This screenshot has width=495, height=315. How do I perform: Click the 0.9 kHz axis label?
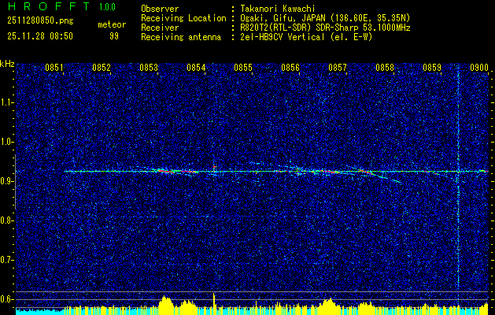(6, 181)
